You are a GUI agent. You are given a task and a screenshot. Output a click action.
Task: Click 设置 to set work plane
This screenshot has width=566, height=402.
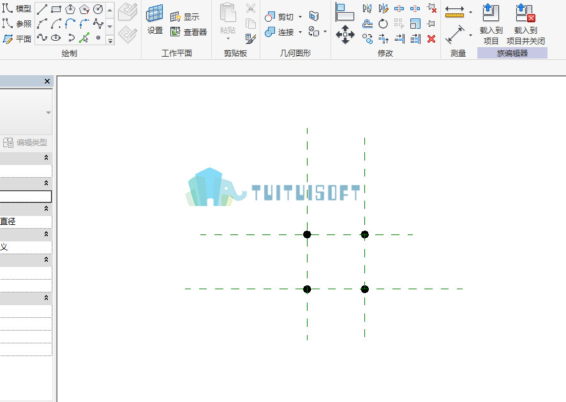pos(155,20)
